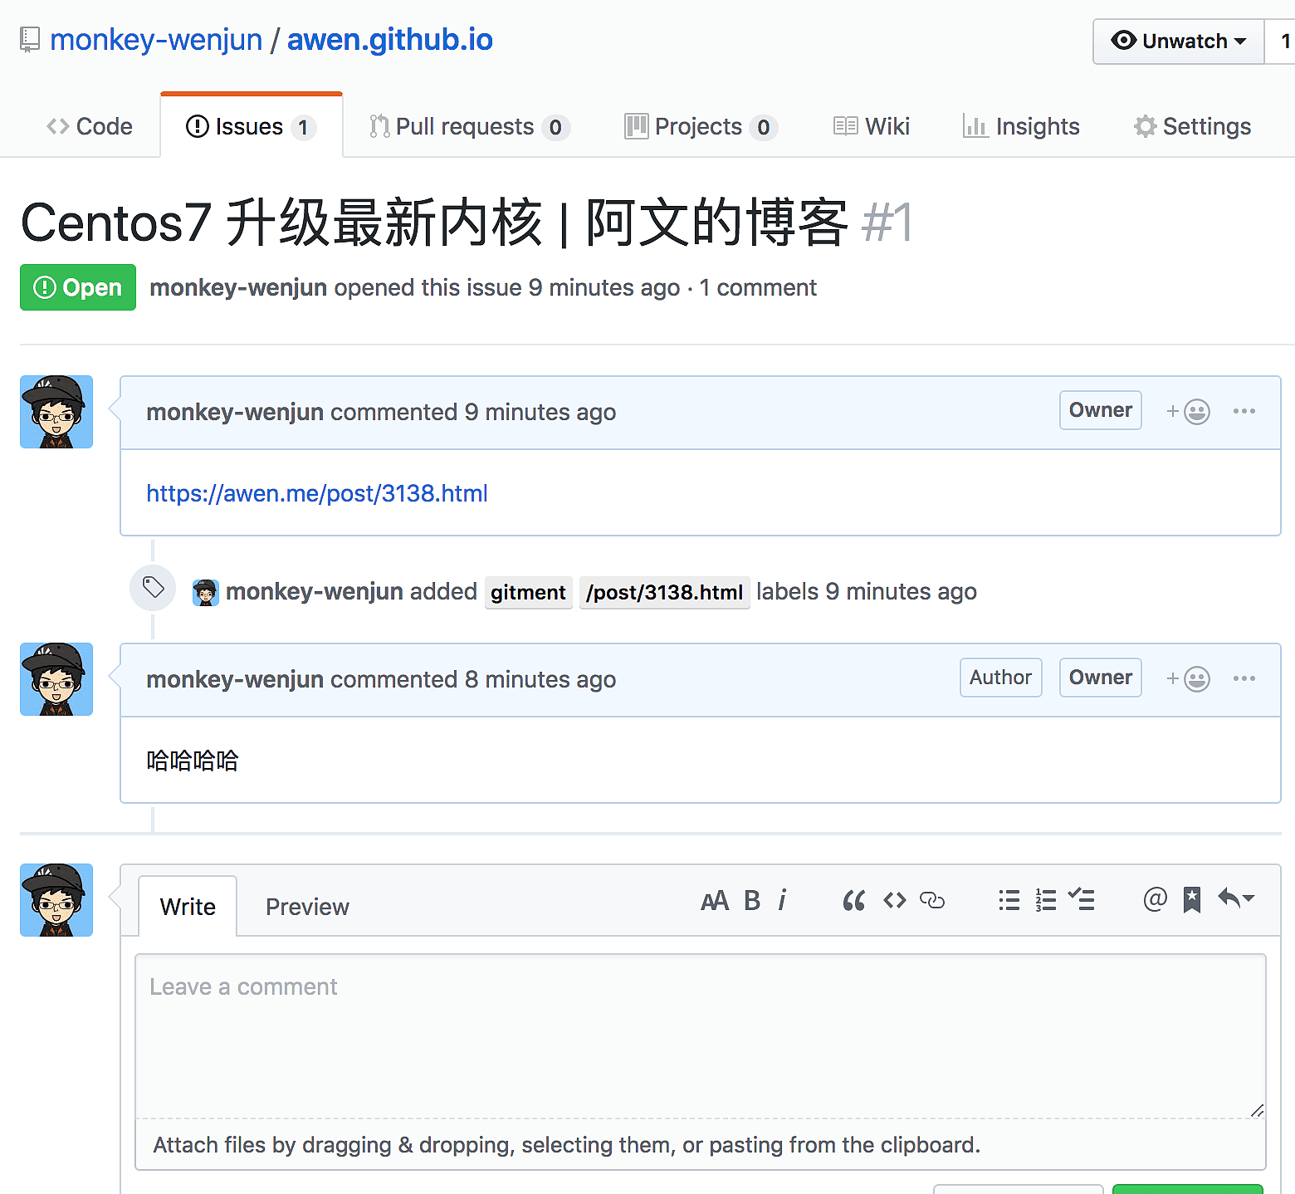Switch to the Preview tab
1295x1194 pixels.
click(307, 908)
